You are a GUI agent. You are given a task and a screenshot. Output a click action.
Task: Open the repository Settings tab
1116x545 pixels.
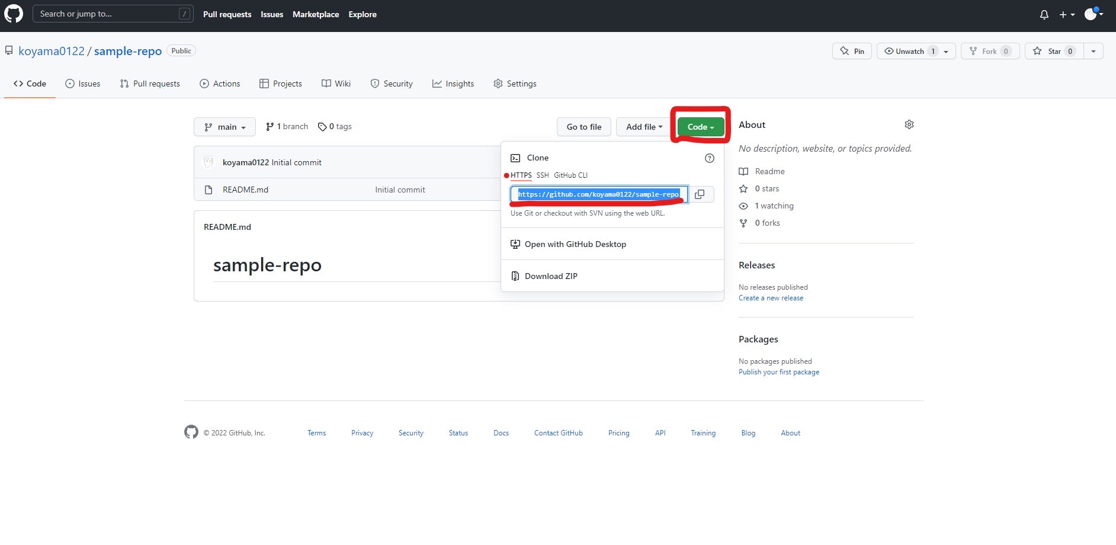click(515, 84)
